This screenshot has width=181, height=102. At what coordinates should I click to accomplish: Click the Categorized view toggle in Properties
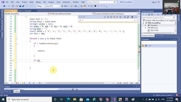(143, 46)
